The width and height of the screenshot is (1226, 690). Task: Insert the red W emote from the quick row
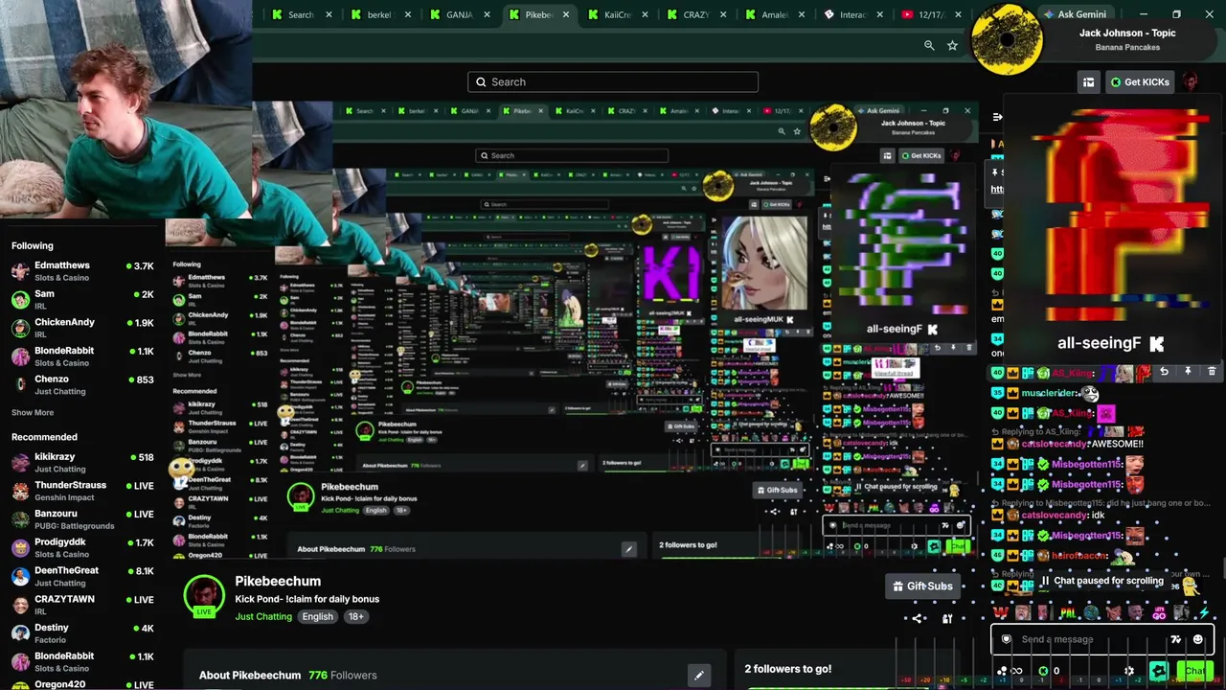1001,611
